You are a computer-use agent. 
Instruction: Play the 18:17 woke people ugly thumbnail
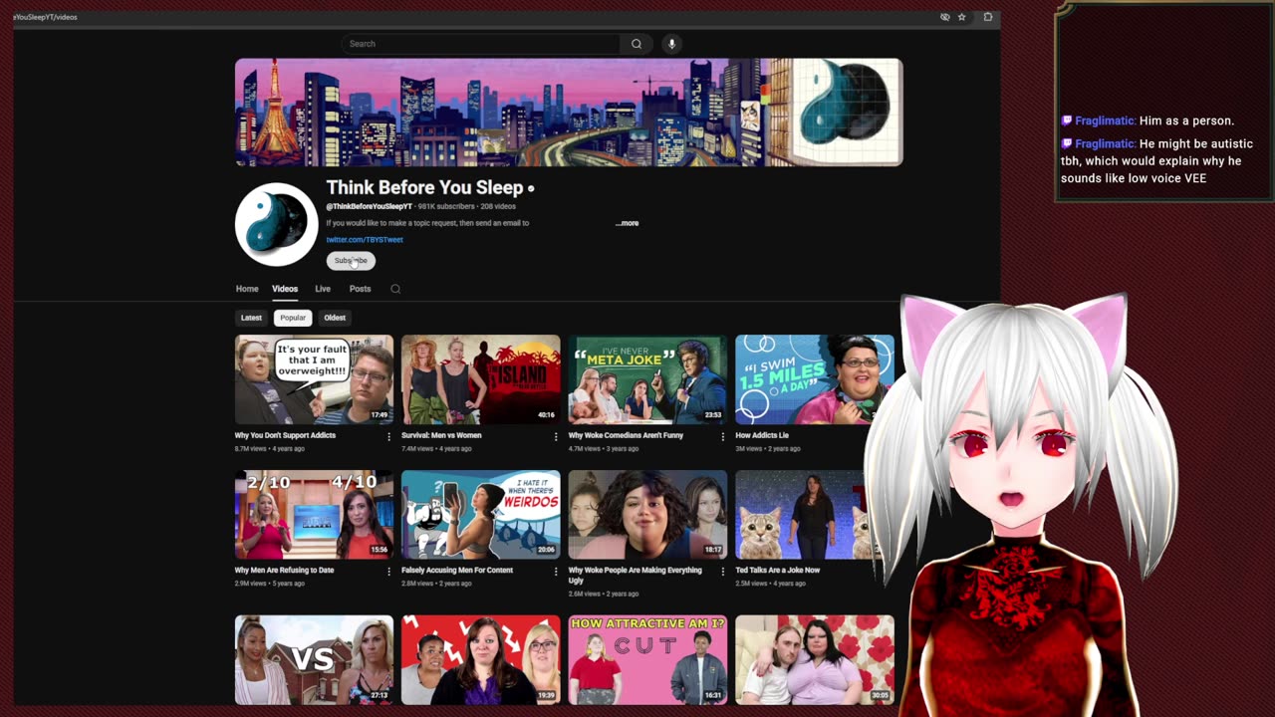[647, 515]
